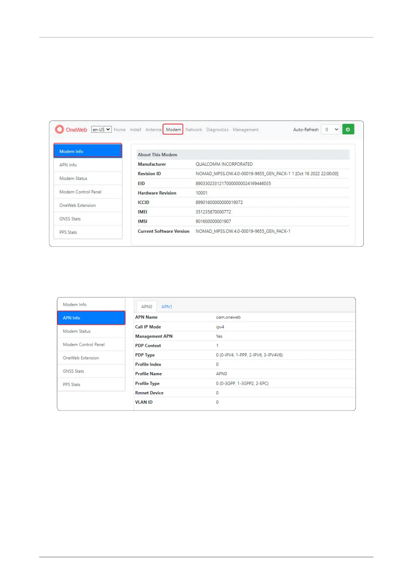Click the OneWeb logo

tap(71, 130)
